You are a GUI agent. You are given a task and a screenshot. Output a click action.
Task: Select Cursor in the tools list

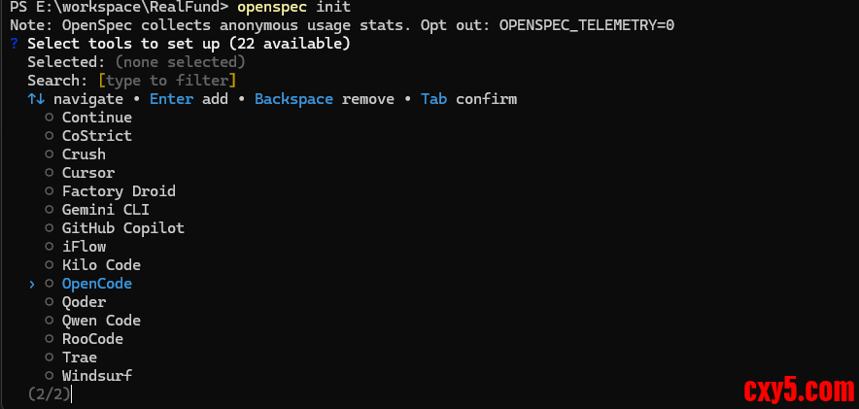coord(87,173)
